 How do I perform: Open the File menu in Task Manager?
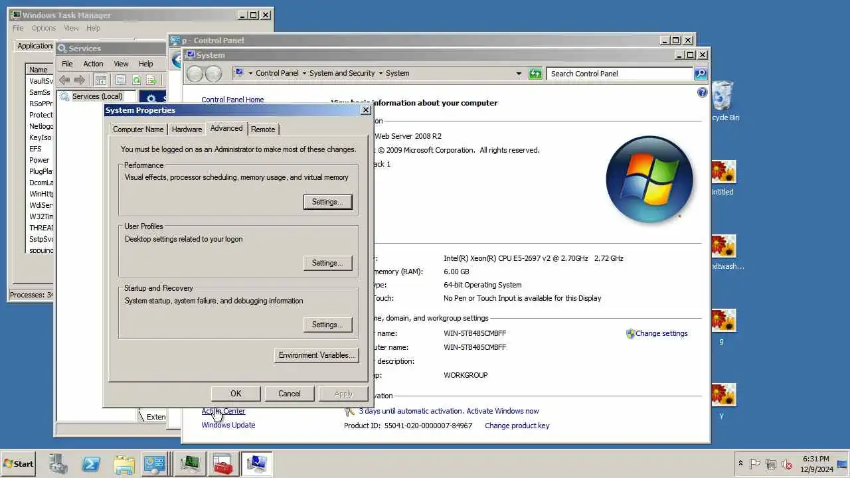(18, 28)
